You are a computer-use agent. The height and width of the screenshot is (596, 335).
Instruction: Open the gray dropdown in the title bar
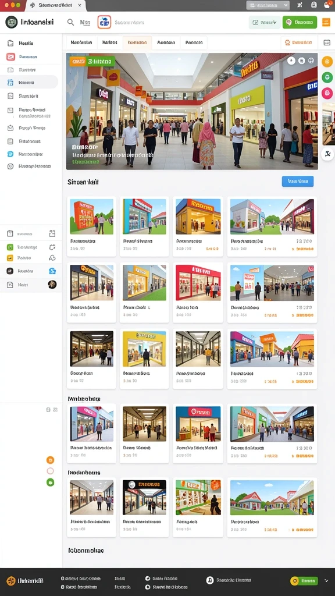tap(268, 5)
